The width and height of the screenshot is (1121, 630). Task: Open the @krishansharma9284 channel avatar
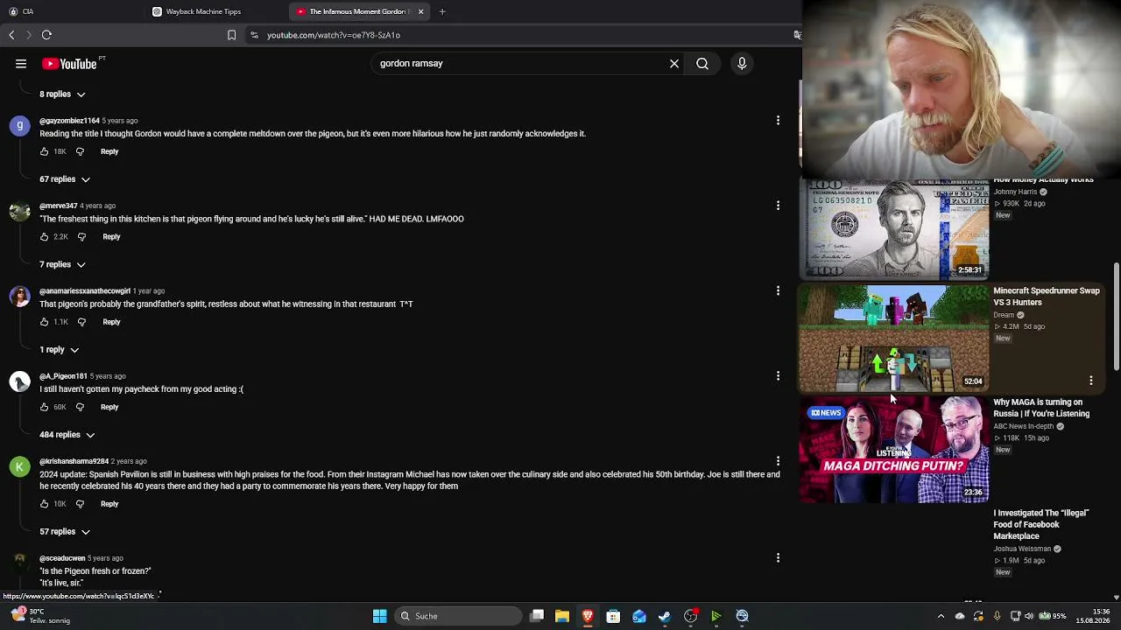tap(19, 466)
